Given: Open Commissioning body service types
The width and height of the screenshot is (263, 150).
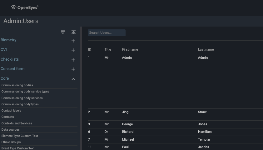Looking at the screenshot, I should click(x=25, y=92).
